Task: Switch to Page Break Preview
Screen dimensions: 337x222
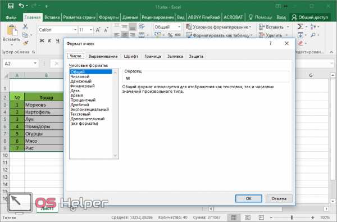Action: coord(261,218)
